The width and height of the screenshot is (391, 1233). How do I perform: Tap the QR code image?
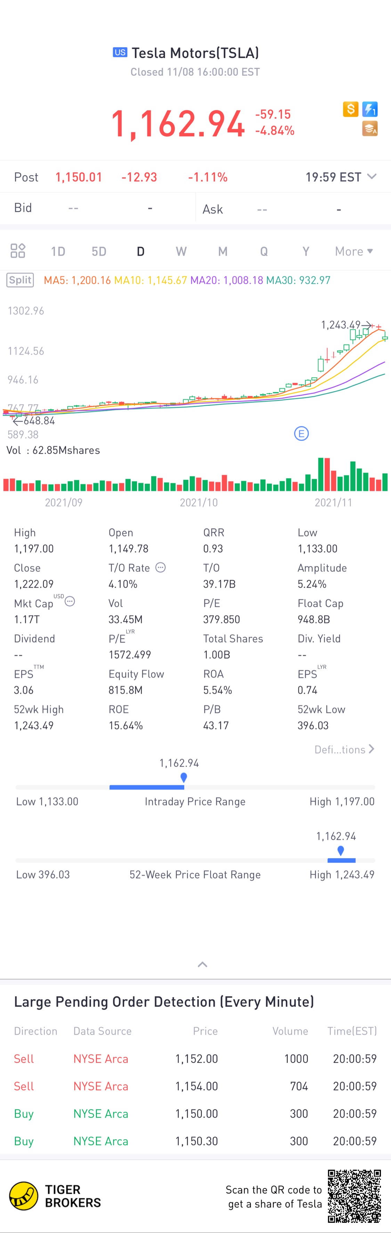click(x=354, y=1196)
